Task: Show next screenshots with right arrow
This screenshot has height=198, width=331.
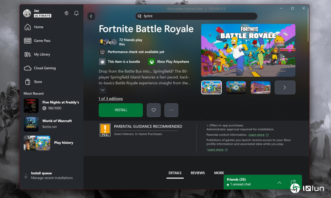Action: pyautogui.click(x=285, y=88)
